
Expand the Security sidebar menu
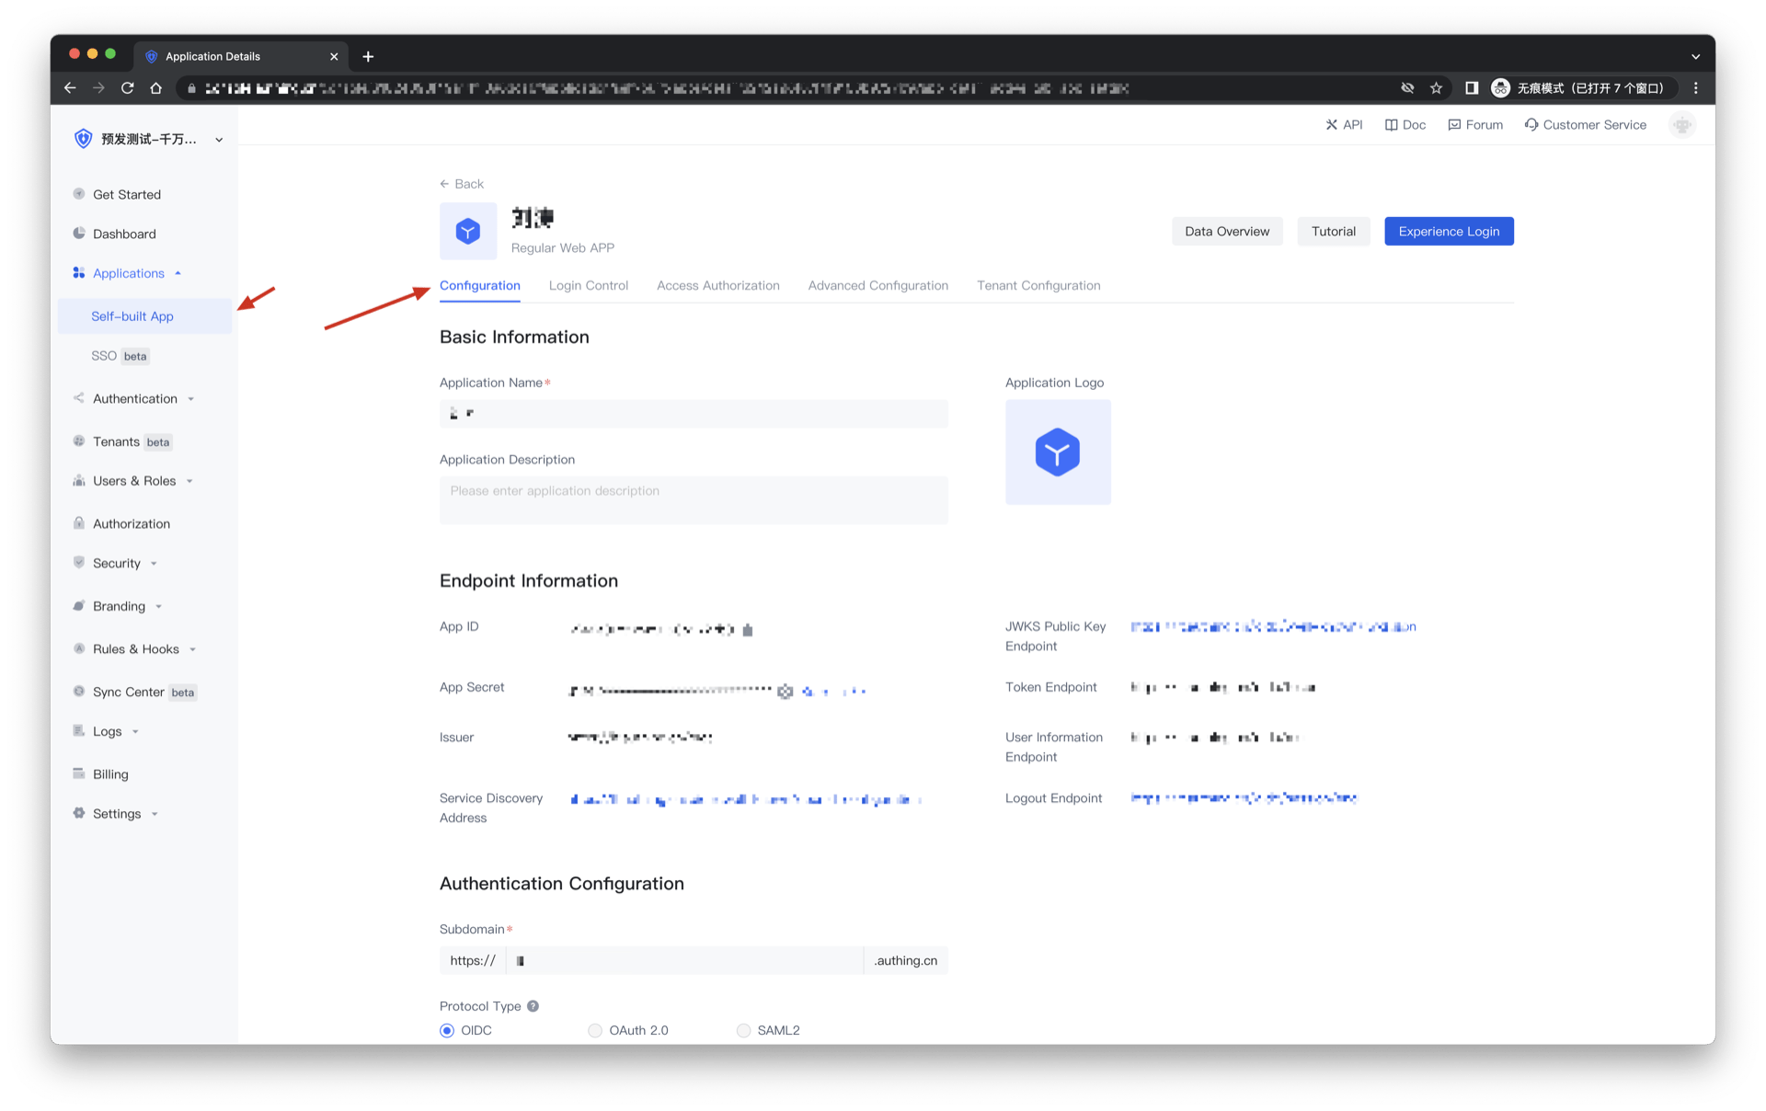[x=116, y=562]
